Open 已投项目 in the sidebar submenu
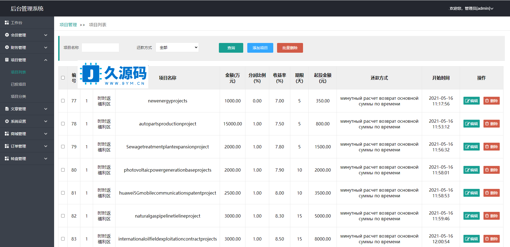The height and width of the screenshot is (247, 510). 18,84
